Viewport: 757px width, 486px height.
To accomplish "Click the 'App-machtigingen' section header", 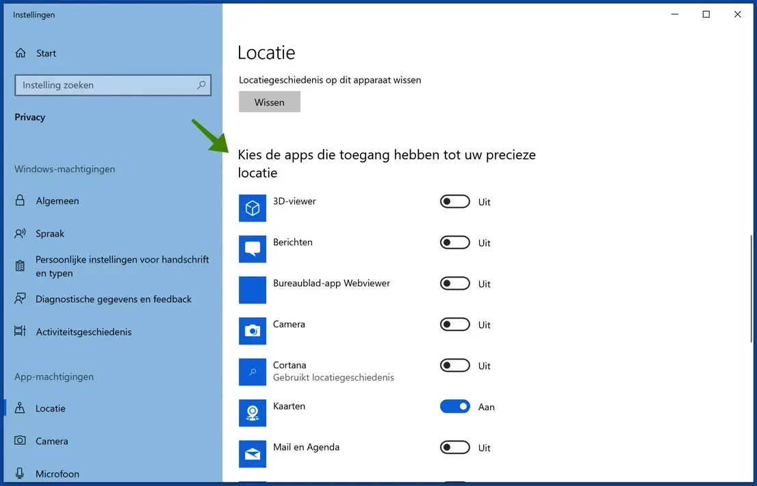I will tap(54, 377).
